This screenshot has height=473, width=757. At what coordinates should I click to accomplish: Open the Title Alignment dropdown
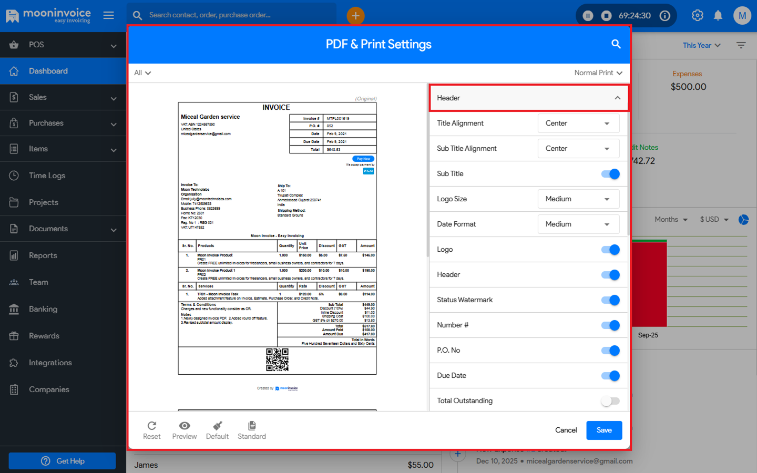point(578,124)
